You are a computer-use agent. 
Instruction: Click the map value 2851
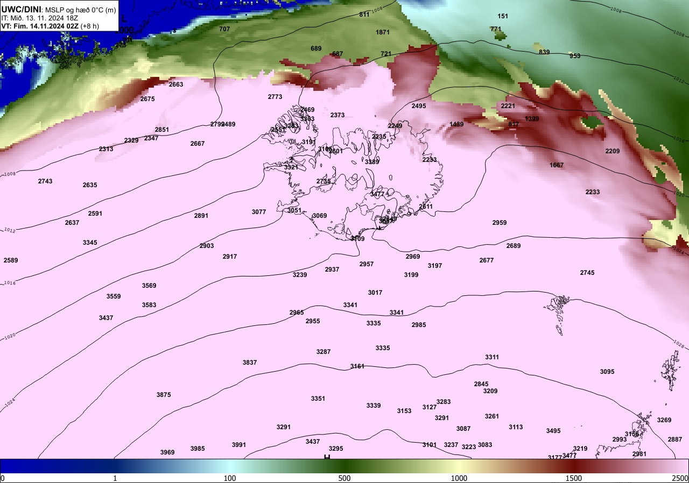162,130
